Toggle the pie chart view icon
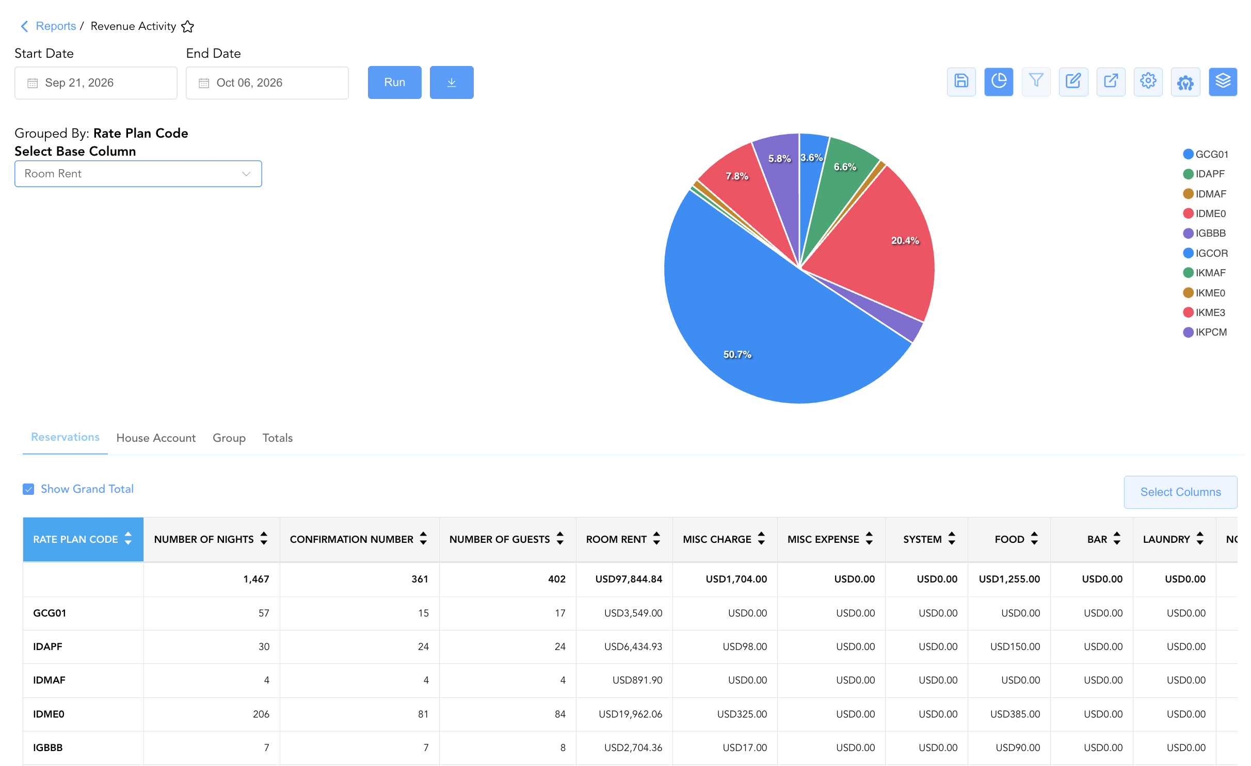 click(x=999, y=81)
